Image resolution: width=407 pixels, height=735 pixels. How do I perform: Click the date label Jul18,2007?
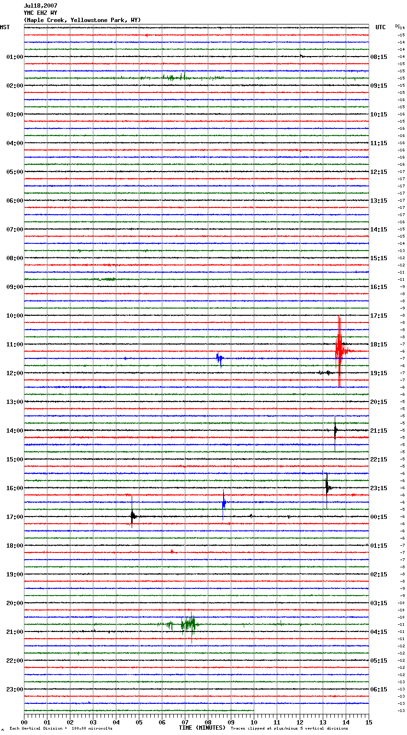pyautogui.click(x=40, y=6)
